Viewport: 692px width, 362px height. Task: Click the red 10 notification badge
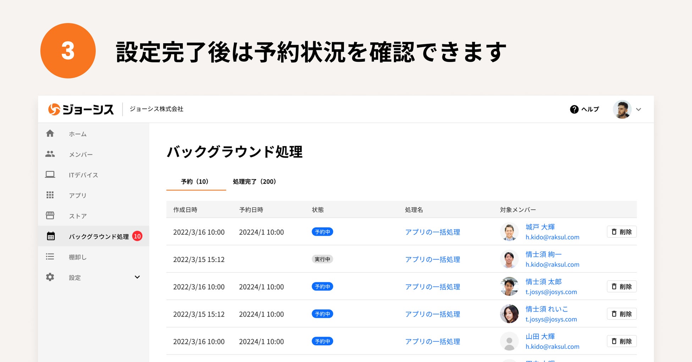point(137,236)
